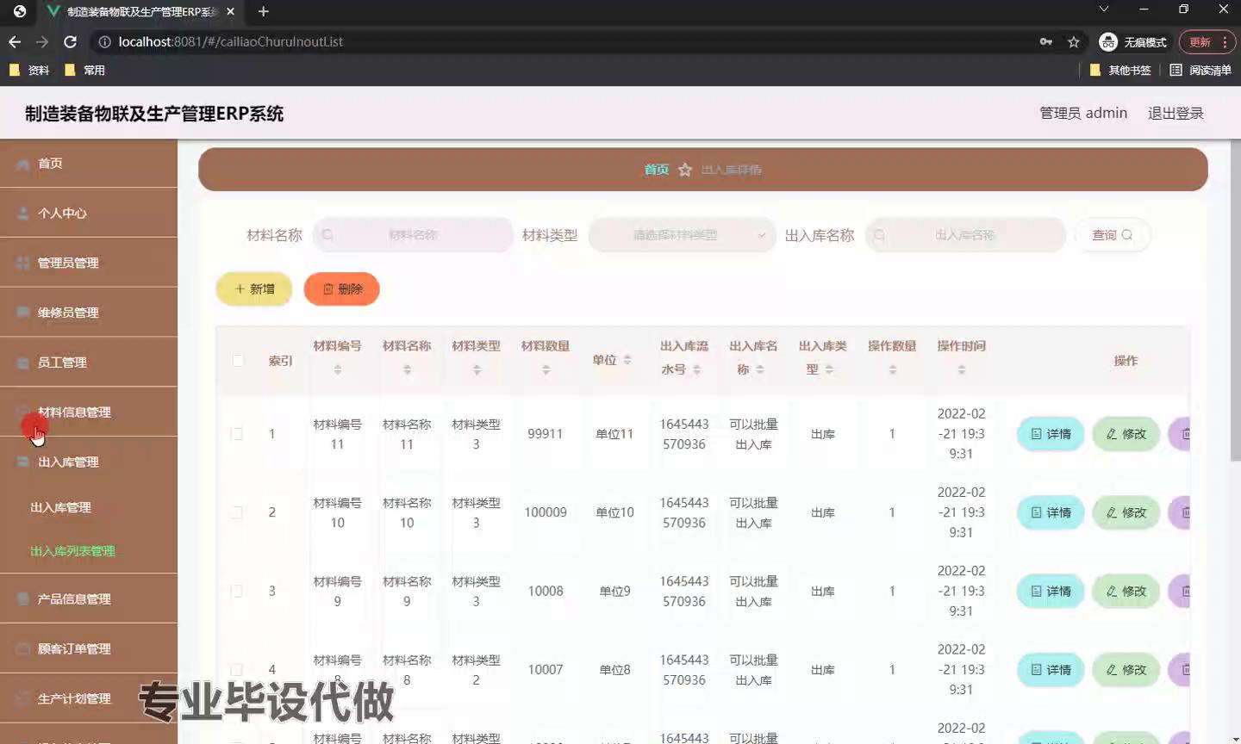Screen dimensions: 1241x744
Task: Click the 材料编号 column sort icon
Action: (338, 369)
